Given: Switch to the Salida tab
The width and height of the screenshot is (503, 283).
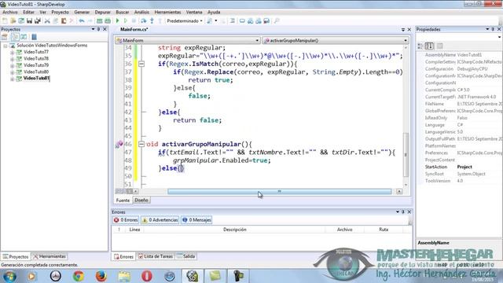Looking at the screenshot, I should point(186,256).
